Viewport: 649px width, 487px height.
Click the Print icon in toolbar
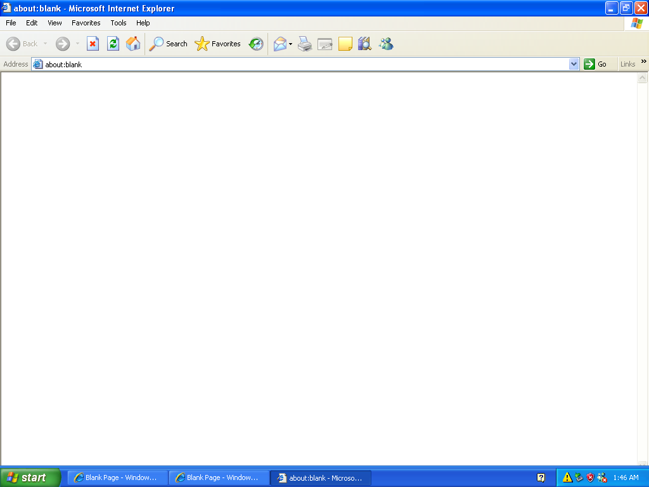[305, 44]
